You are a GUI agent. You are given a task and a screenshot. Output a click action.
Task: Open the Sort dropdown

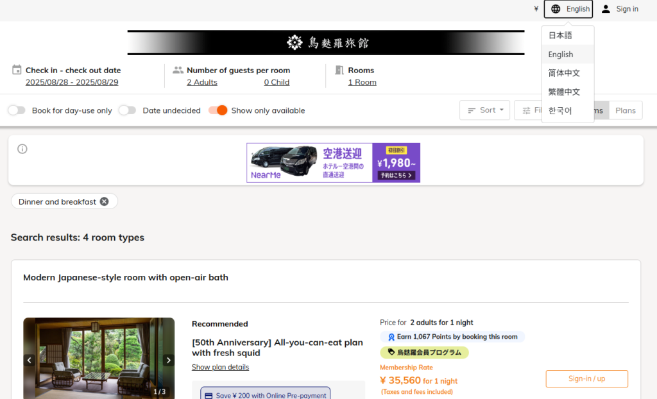click(485, 110)
